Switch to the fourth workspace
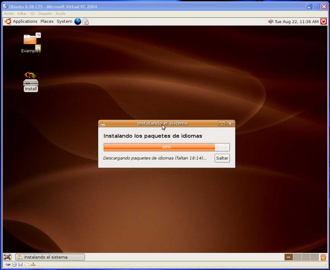This screenshot has height=270, width=330. (x=315, y=257)
